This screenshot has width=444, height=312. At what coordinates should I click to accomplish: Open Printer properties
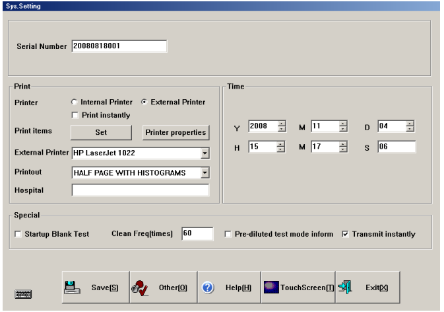[x=176, y=132]
